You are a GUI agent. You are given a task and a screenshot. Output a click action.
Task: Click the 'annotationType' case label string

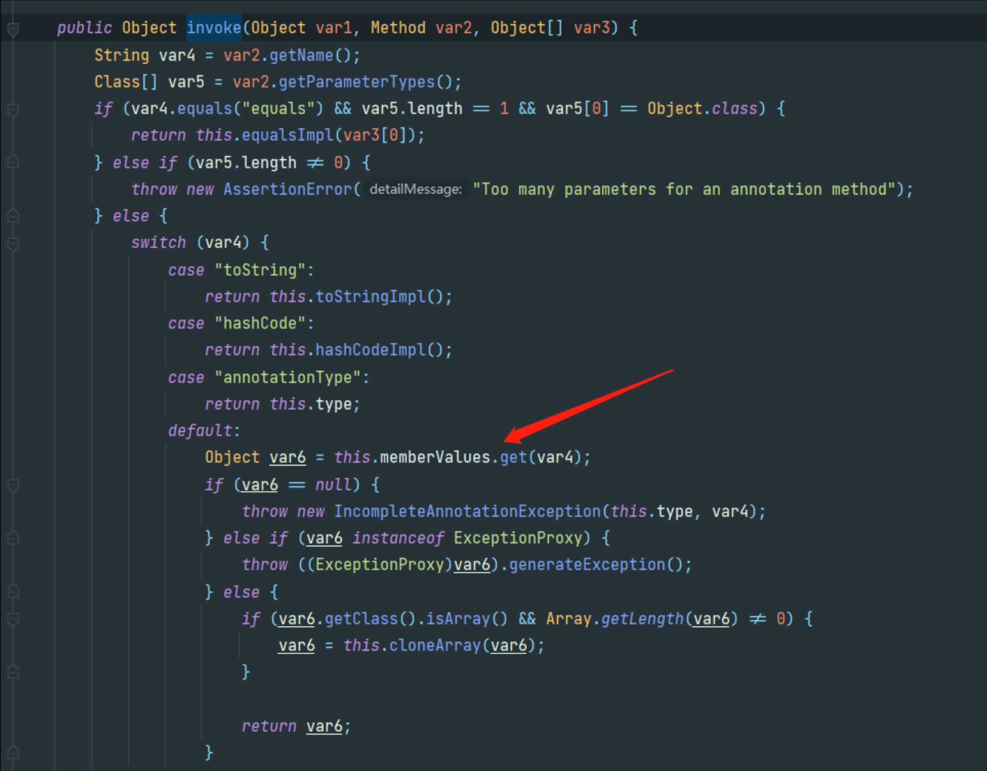[288, 377]
